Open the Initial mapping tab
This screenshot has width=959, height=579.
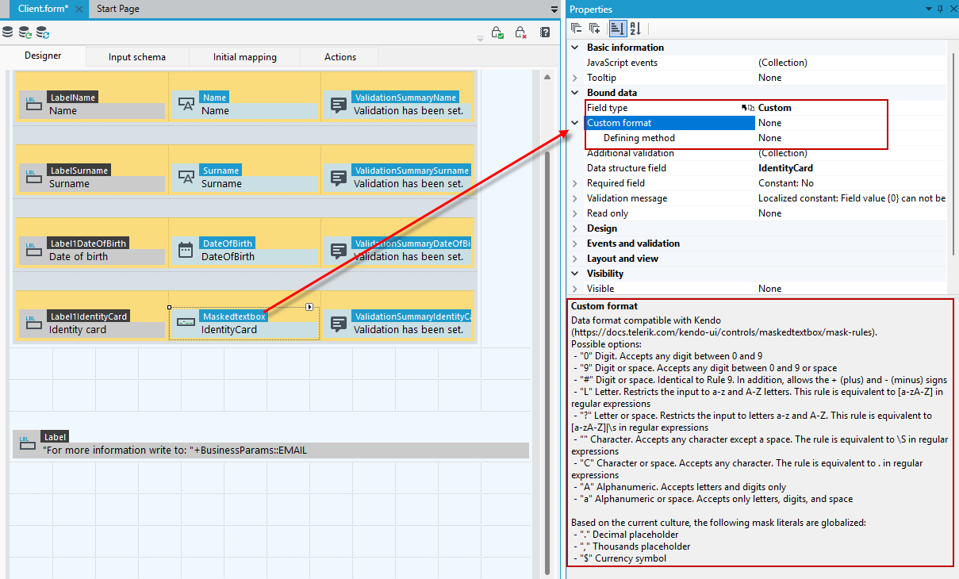[245, 57]
